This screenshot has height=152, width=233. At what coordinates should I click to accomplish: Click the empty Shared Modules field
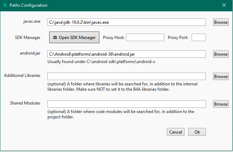(x=126, y=104)
